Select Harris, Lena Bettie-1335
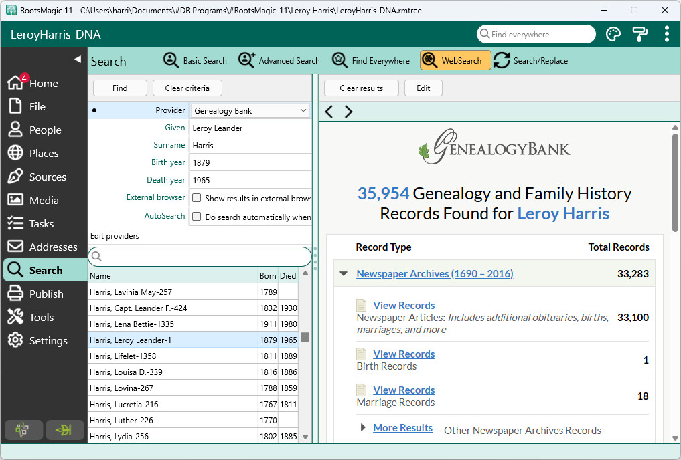 coord(194,324)
